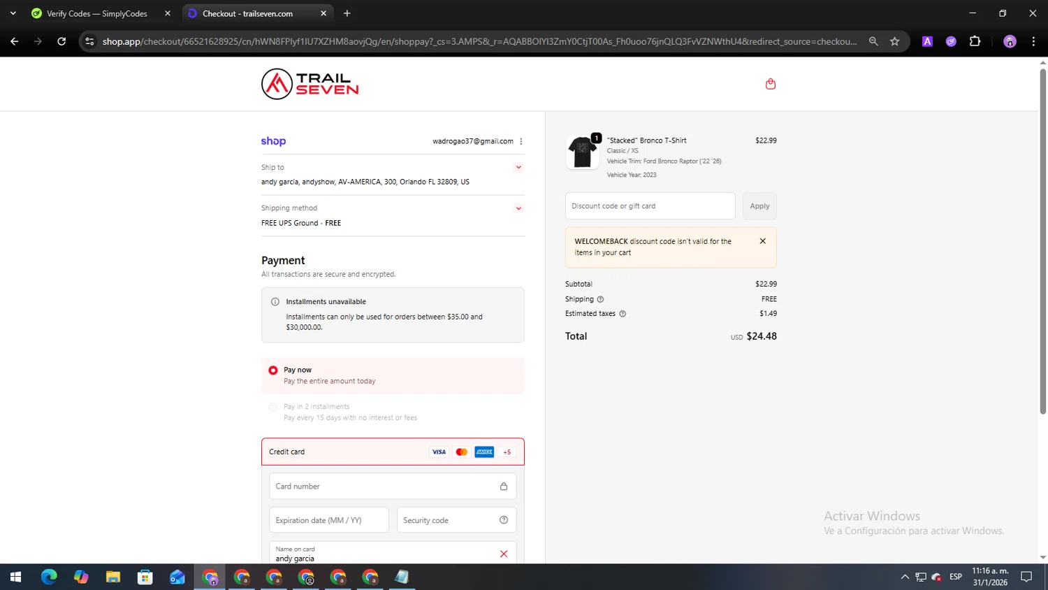The height and width of the screenshot is (590, 1048).
Task: Click the ESP language indicator in taskbar
Action: [956, 577]
